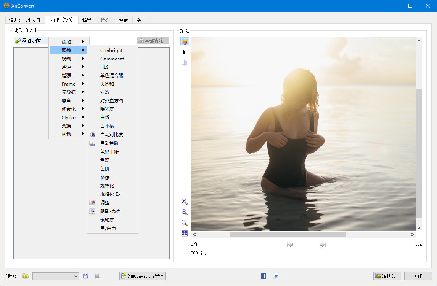Toggle the before/after split view icon
This screenshot has height=286, width=437.
[x=185, y=63]
